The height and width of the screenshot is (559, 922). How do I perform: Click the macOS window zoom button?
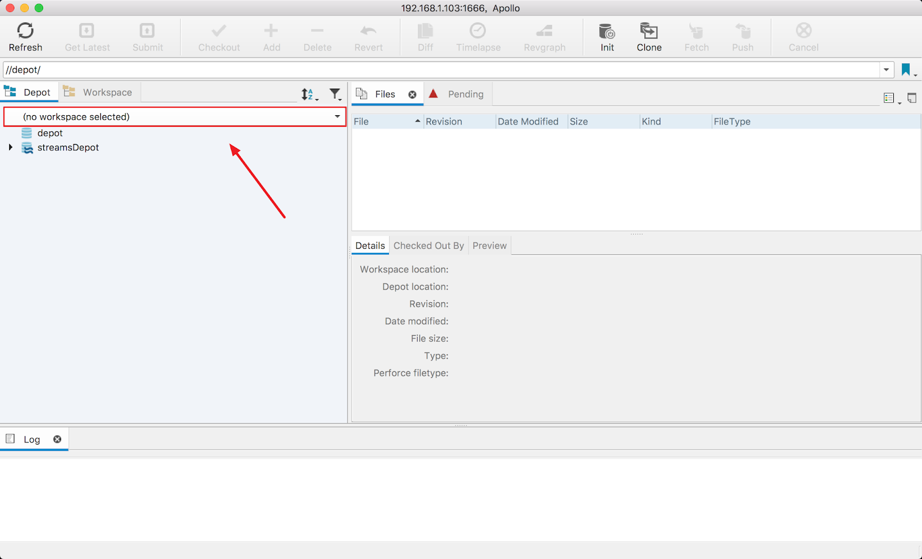tap(39, 8)
